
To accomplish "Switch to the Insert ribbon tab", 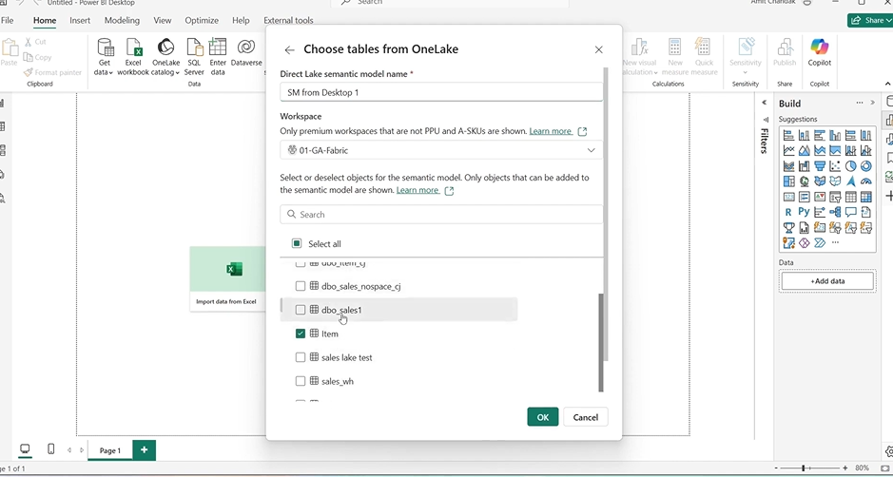I will 80,21.
